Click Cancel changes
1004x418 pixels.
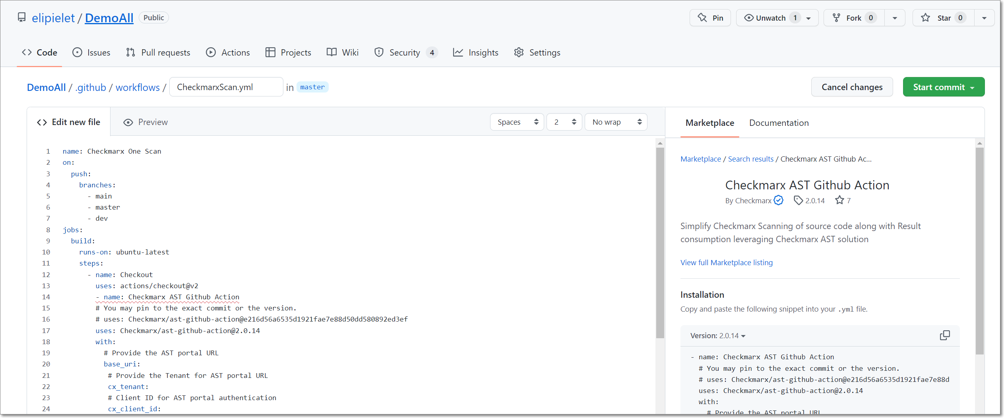(852, 87)
